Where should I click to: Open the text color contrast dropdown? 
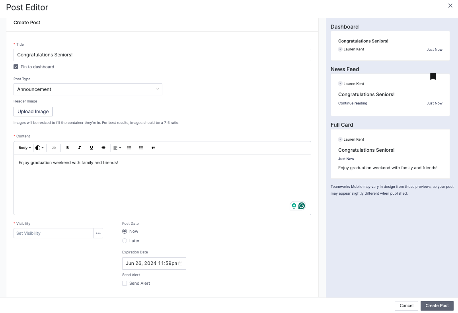coord(39,148)
